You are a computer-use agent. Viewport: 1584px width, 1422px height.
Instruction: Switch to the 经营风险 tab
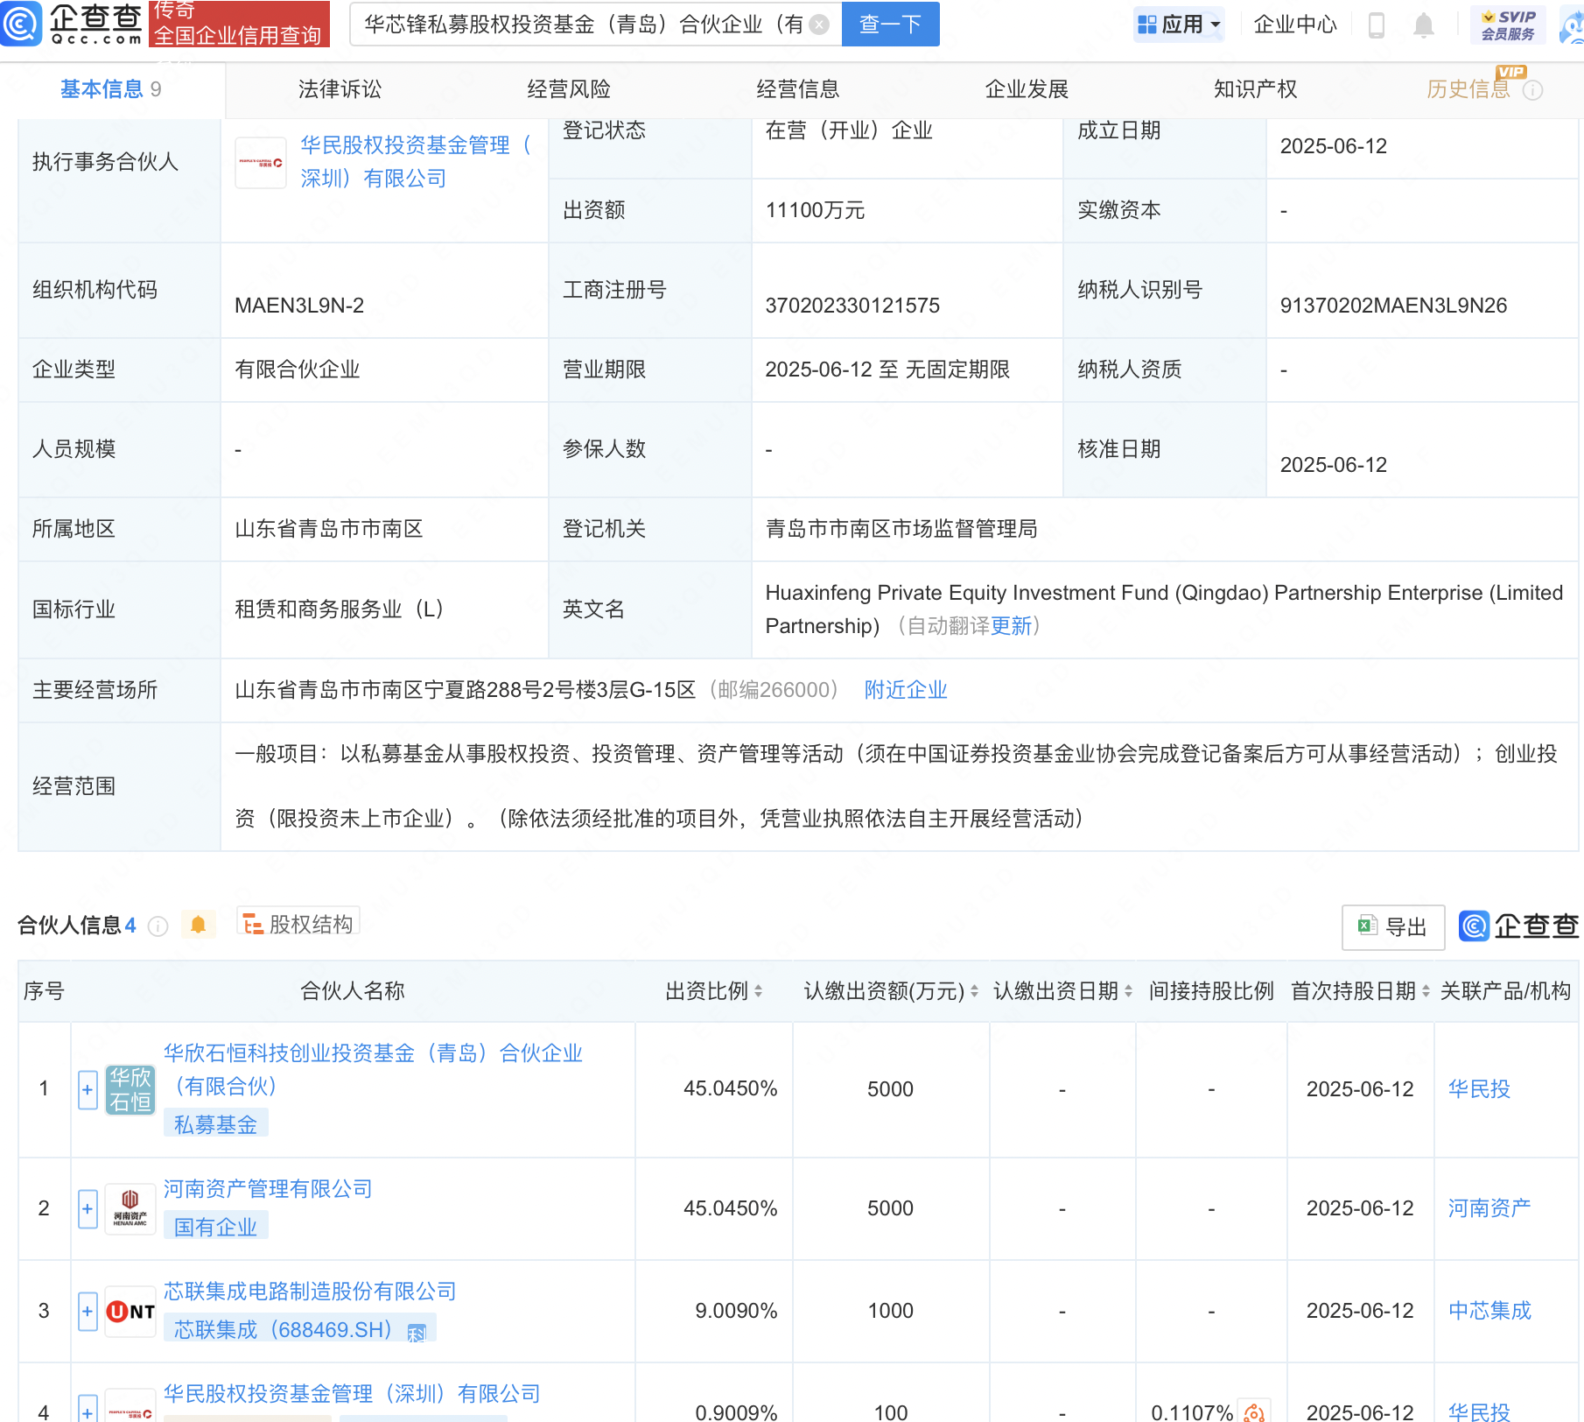[569, 89]
